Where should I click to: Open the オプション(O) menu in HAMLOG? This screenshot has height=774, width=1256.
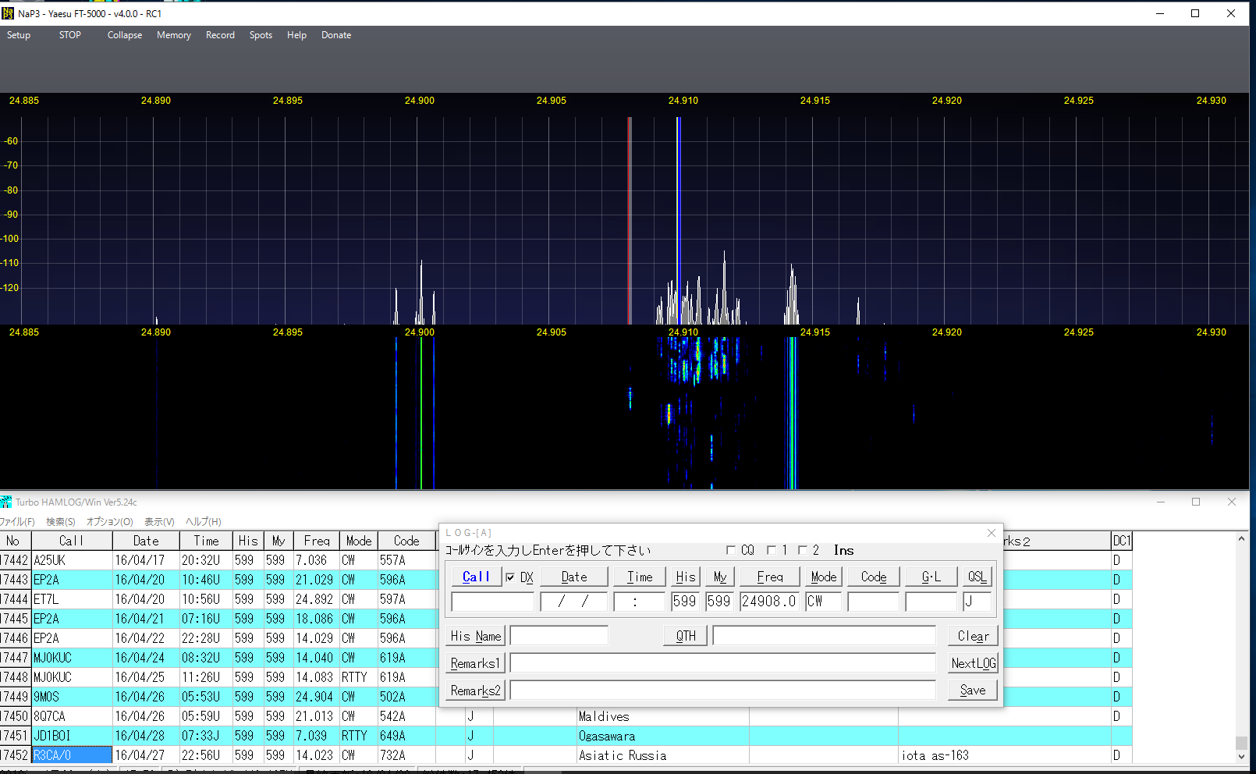click(x=109, y=522)
